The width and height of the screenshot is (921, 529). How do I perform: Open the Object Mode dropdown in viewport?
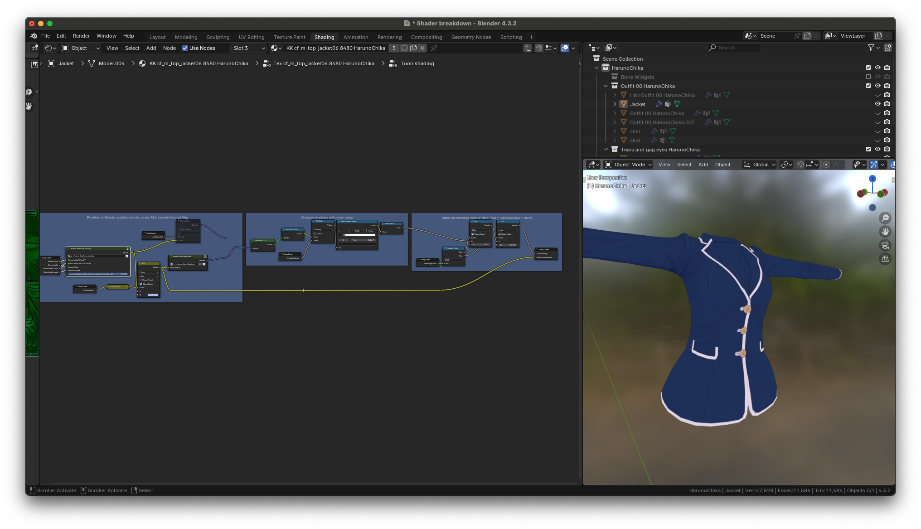(x=629, y=165)
